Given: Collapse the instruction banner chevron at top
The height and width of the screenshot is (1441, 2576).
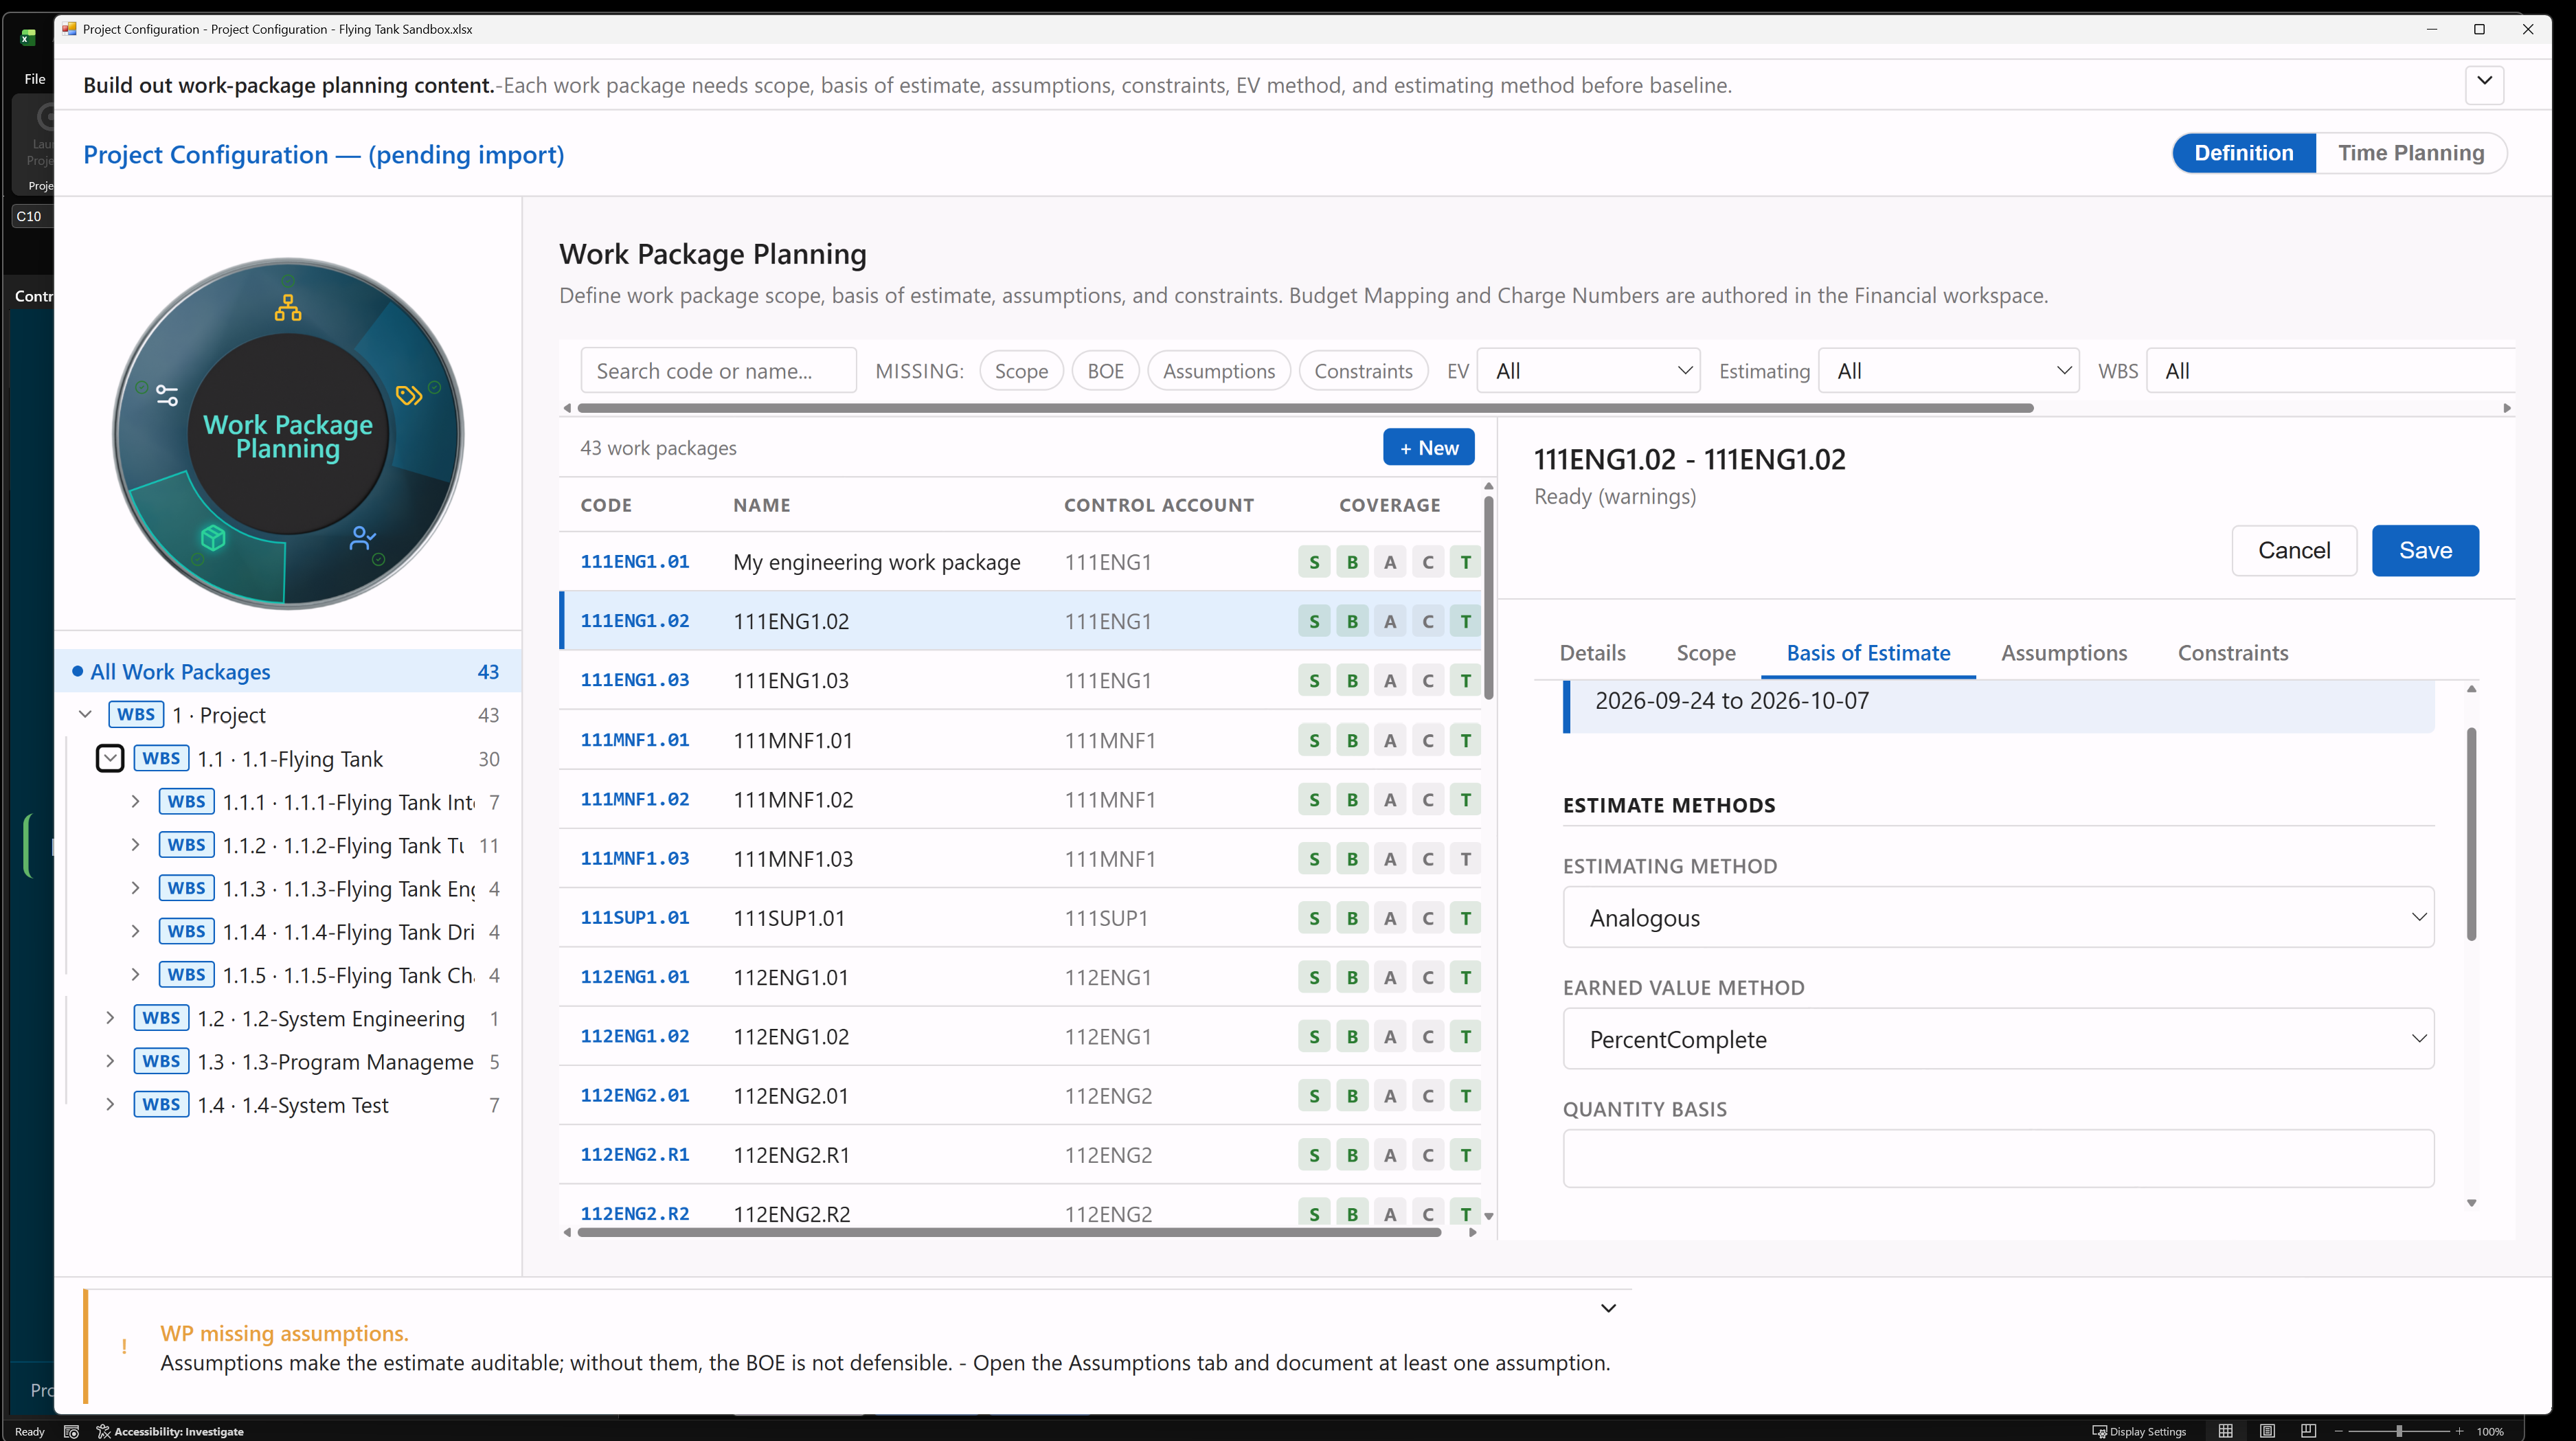Looking at the screenshot, I should (x=2484, y=84).
